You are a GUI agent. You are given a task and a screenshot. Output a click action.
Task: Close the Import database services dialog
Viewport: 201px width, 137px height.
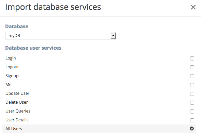coord(193,7)
